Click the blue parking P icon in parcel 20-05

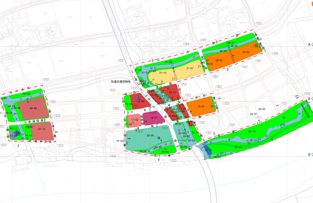pos(159,138)
